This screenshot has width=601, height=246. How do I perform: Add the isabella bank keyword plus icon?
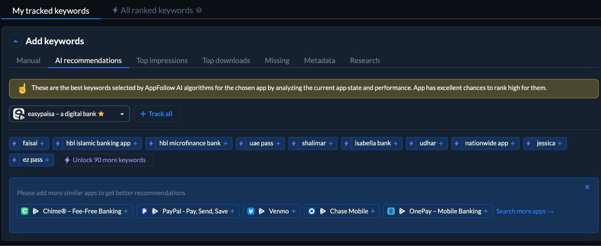tap(396, 143)
